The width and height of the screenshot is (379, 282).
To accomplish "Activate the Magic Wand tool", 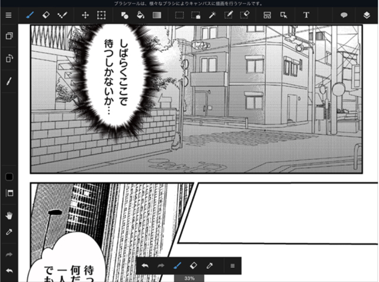I will click(x=212, y=15).
